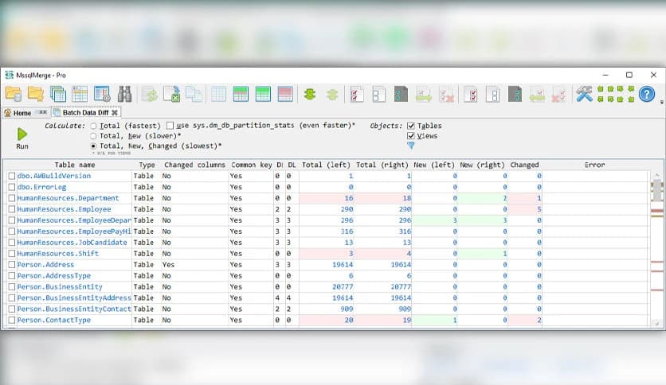Screen dimensions: 666x385
Task: Click the right-side unchecked checklist icon
Action: pos(492,94)
